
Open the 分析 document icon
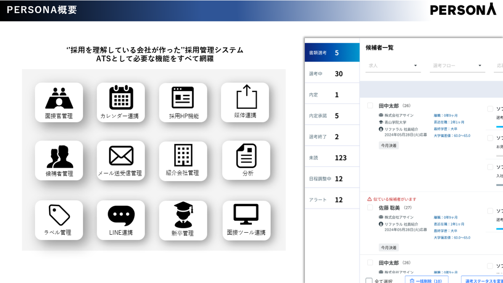[x=246, y=156]
